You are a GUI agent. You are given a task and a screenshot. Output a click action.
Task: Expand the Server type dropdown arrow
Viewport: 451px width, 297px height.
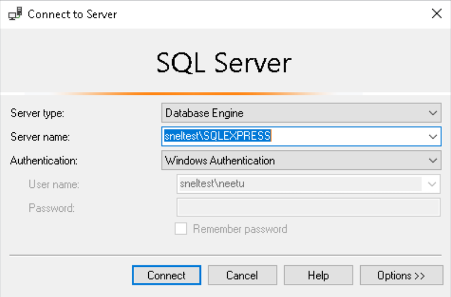click(x=432, y=113)
